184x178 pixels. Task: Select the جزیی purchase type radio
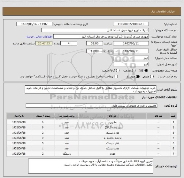[152, 77]
